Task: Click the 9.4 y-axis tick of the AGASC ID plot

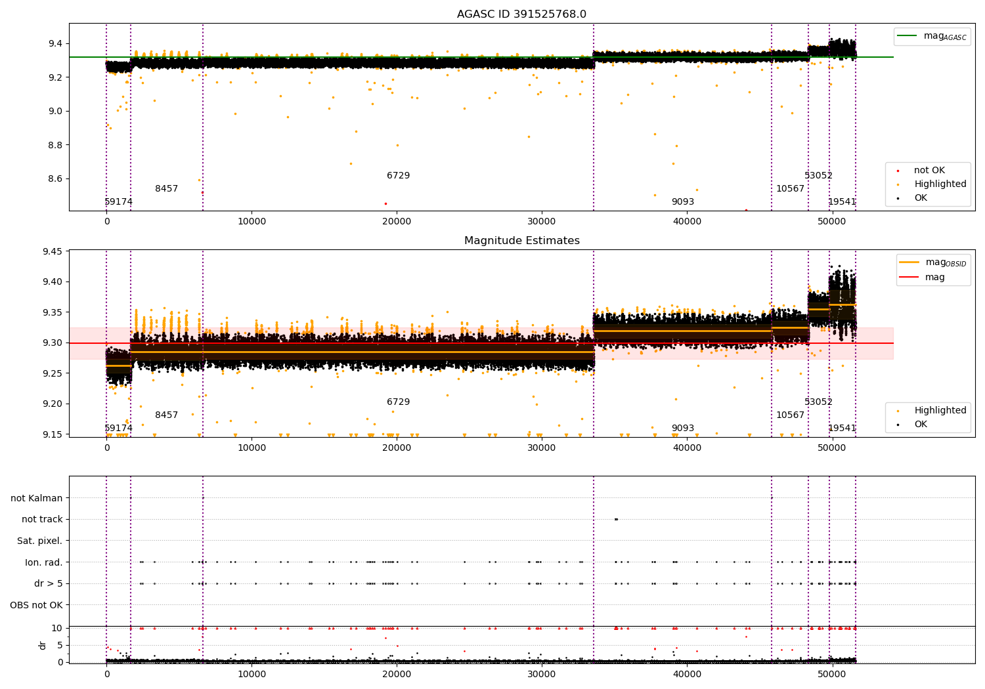Action: [55, 44]
